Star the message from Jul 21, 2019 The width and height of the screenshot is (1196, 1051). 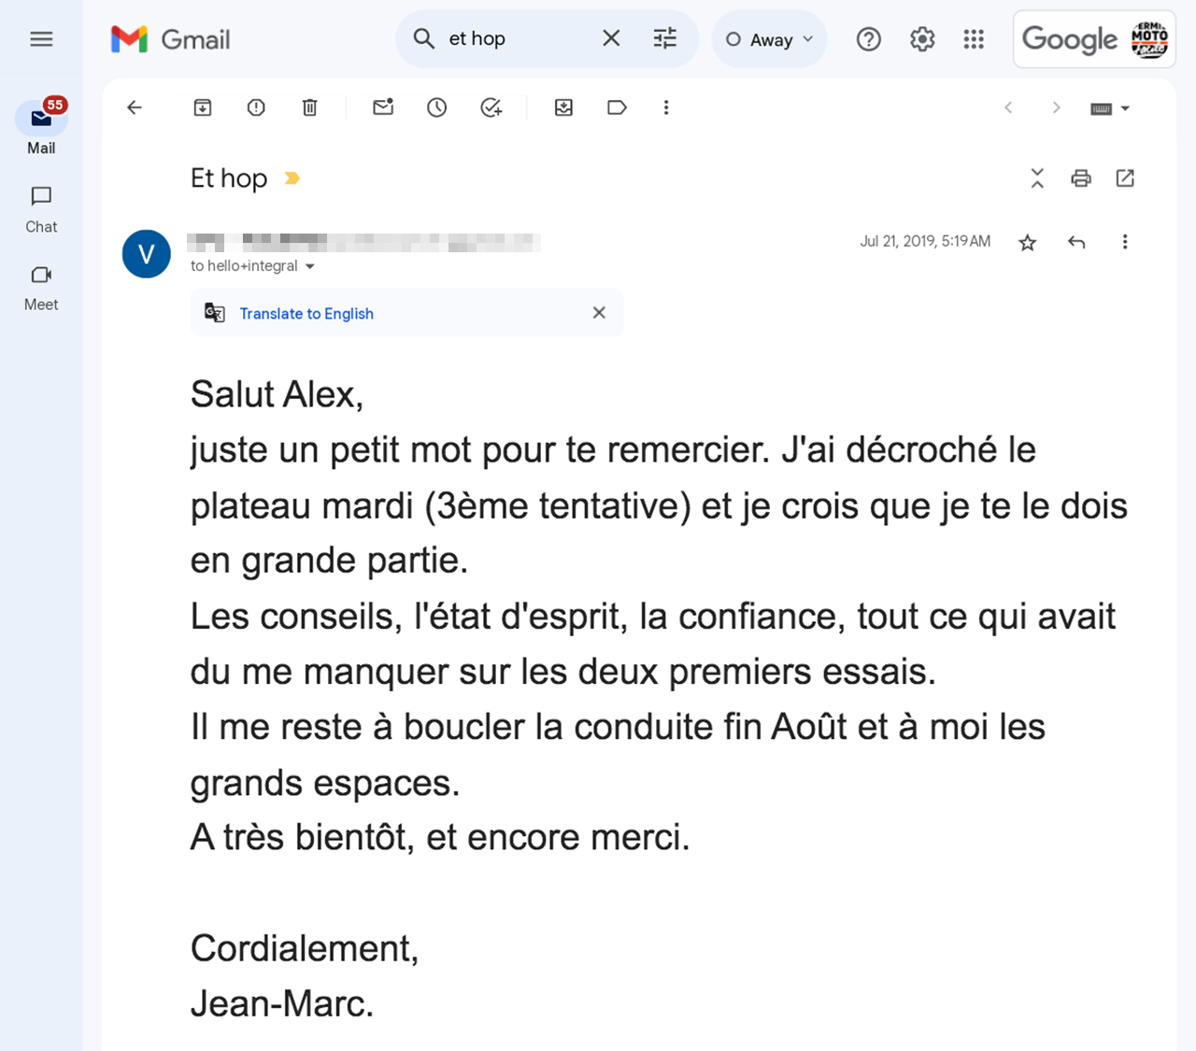tap(1028, 243)
